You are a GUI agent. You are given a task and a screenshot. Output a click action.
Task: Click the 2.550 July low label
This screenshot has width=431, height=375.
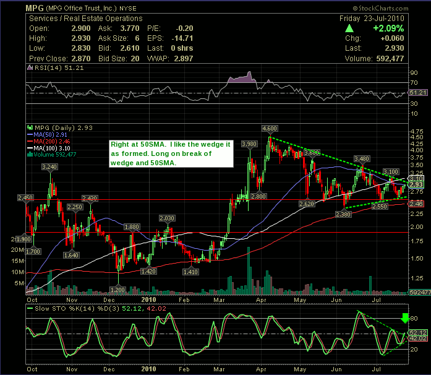[x=380, y=206]
